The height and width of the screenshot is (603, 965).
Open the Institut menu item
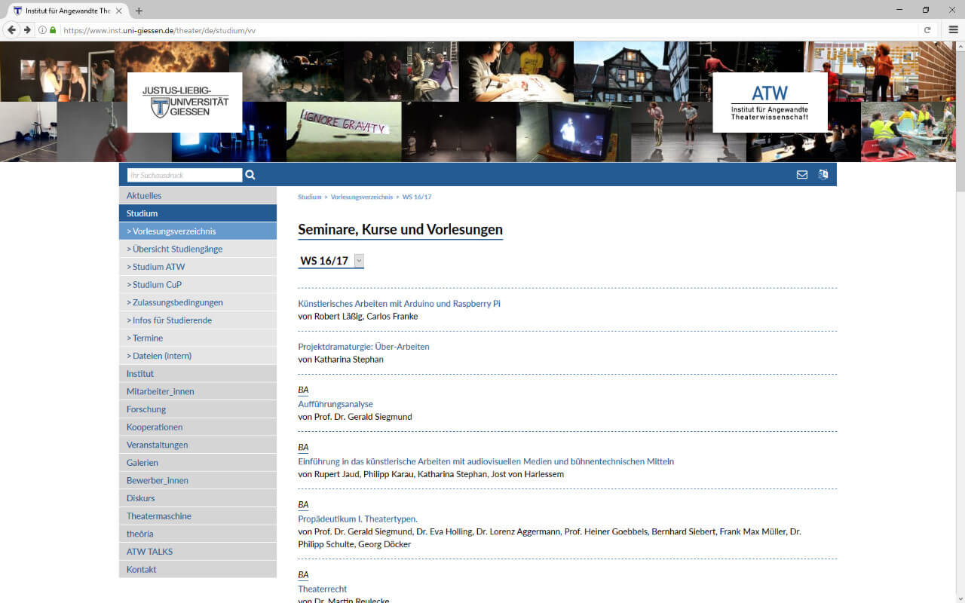pyautogui.click(x=198, y=374)
